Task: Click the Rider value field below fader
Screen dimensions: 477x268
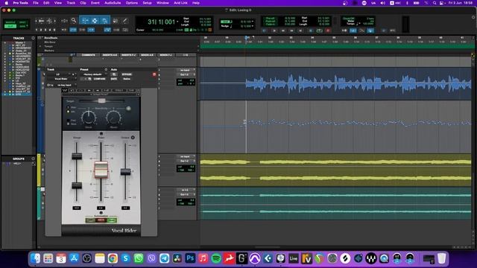Action: tap(101, 208)
